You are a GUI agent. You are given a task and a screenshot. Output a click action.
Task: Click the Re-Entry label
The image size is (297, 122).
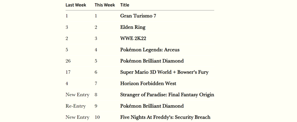pos(75,106)
